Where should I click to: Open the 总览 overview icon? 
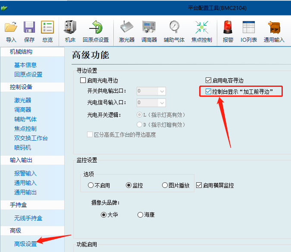(47, 27)
